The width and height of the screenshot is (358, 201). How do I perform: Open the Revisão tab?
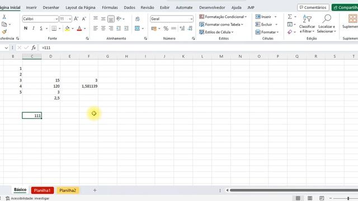[147, 7]
